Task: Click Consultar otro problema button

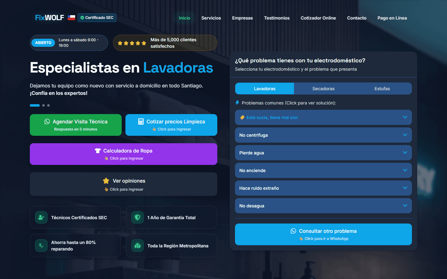Action: [323, 234]
